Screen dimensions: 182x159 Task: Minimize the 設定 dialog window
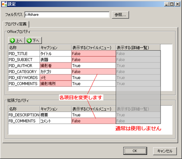166,4
